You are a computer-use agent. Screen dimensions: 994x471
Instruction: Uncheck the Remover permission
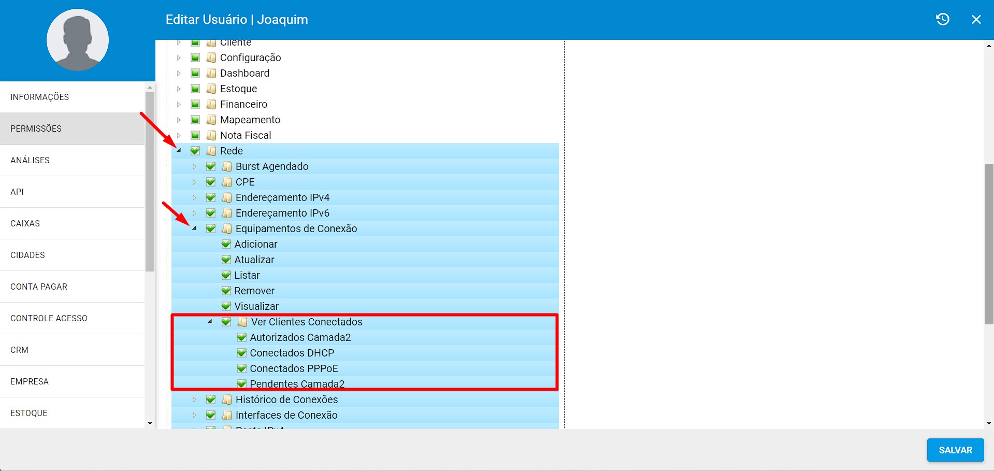[226, 291]
